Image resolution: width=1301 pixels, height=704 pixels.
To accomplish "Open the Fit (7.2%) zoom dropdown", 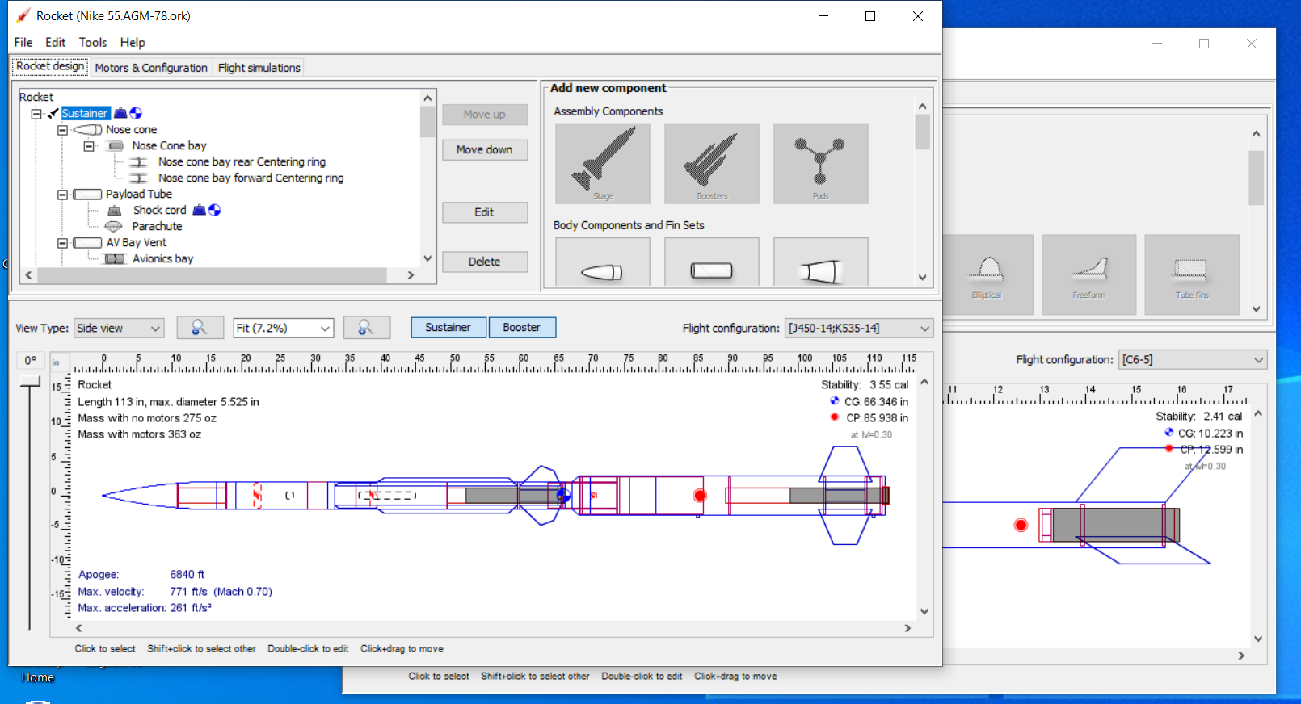I will (284, 328).
